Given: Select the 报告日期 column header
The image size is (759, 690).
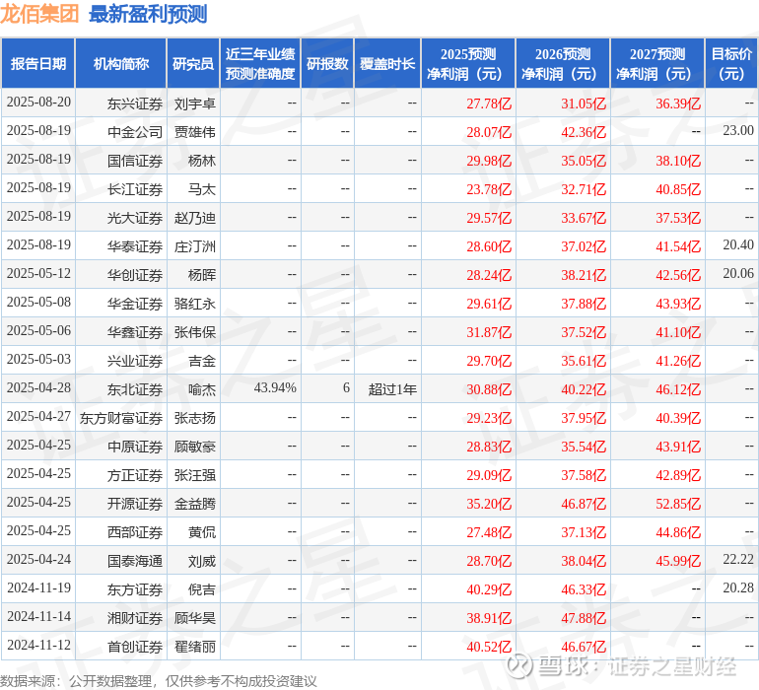Looking at the screenshot, I should tap(38, 63).
